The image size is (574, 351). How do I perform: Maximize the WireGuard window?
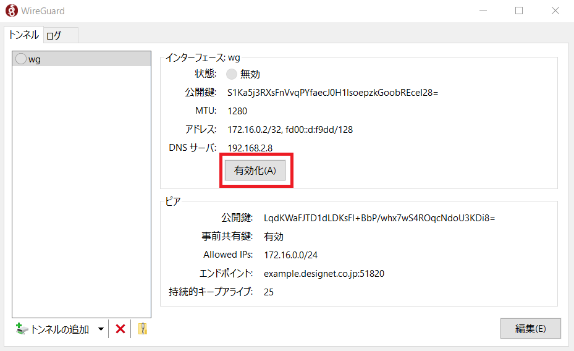point(519,11)
